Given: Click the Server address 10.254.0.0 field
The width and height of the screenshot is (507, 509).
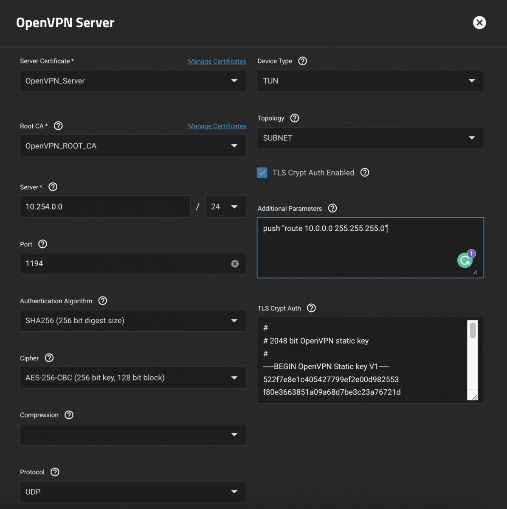Looking at the screenshot, I should (104, 207).
